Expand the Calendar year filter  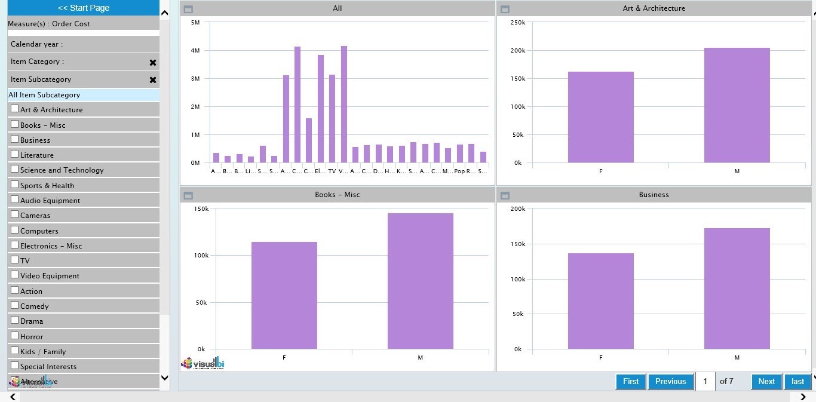tap(84, 44)
